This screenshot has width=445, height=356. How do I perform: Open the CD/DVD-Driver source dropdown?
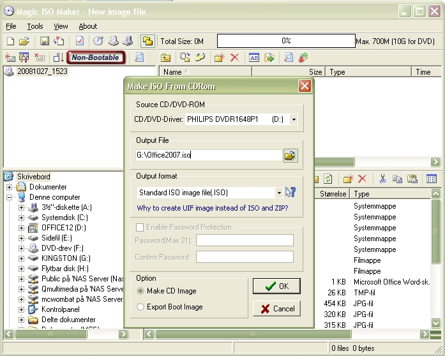point(294,119)
